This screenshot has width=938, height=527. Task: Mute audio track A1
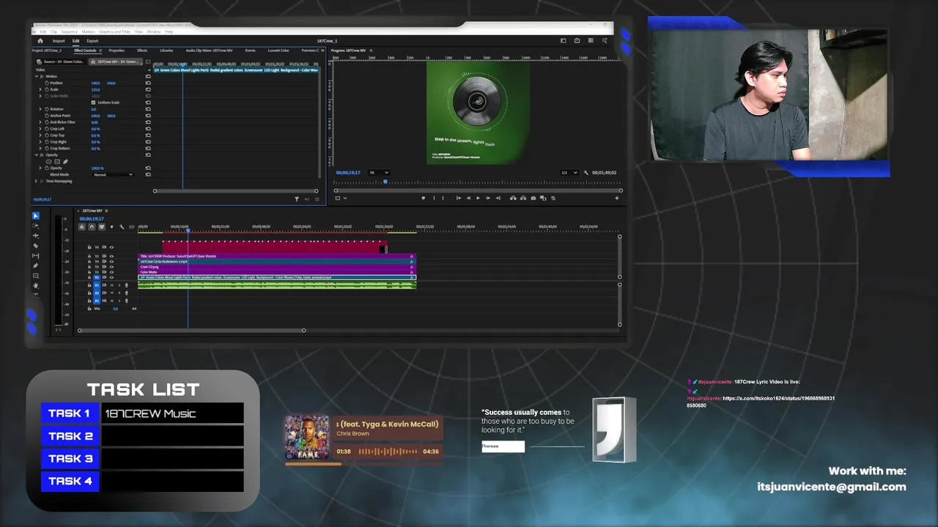point(111,285)
